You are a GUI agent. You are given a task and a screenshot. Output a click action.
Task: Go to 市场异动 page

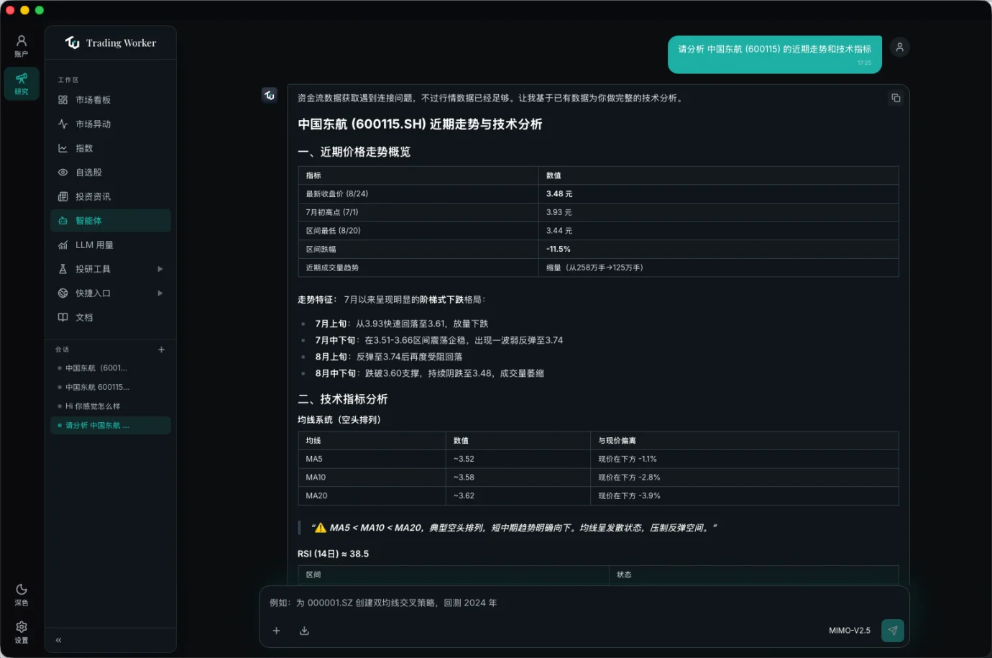[111, 124]
